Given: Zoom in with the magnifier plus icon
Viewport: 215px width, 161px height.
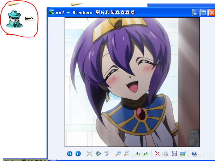Looking at the screenshot, I should [x=118, y=153].
